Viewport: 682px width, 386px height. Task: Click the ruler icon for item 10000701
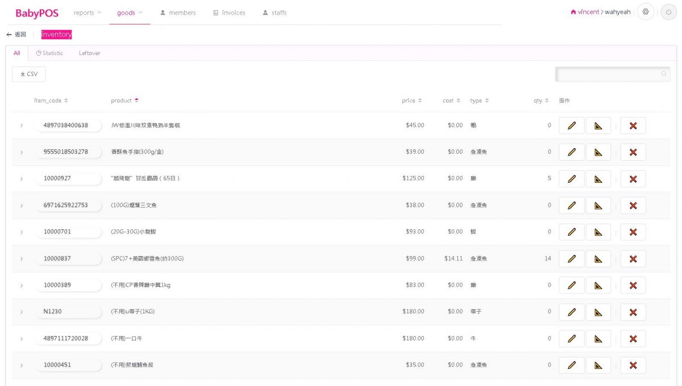(x=598, y=232)
